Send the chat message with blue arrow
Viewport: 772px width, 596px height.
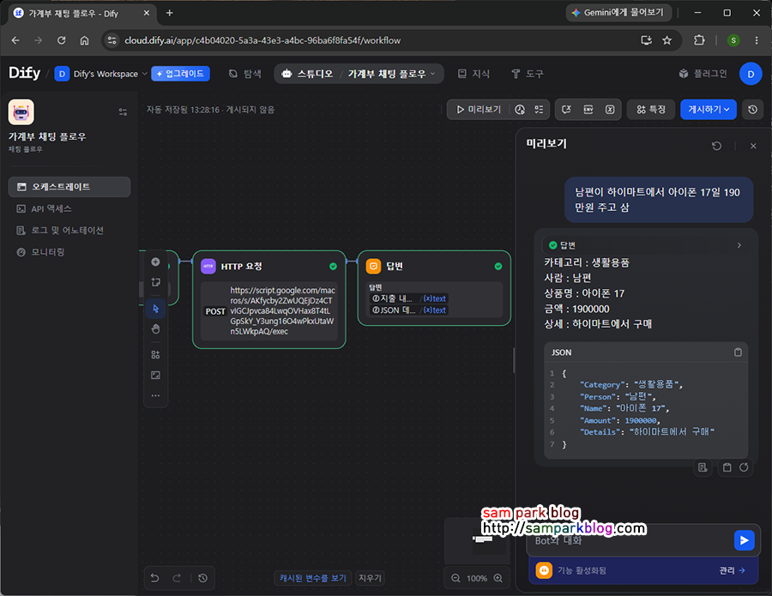pos(744,540)
